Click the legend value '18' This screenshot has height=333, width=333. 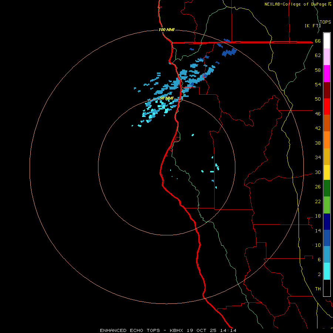point(318,216)
